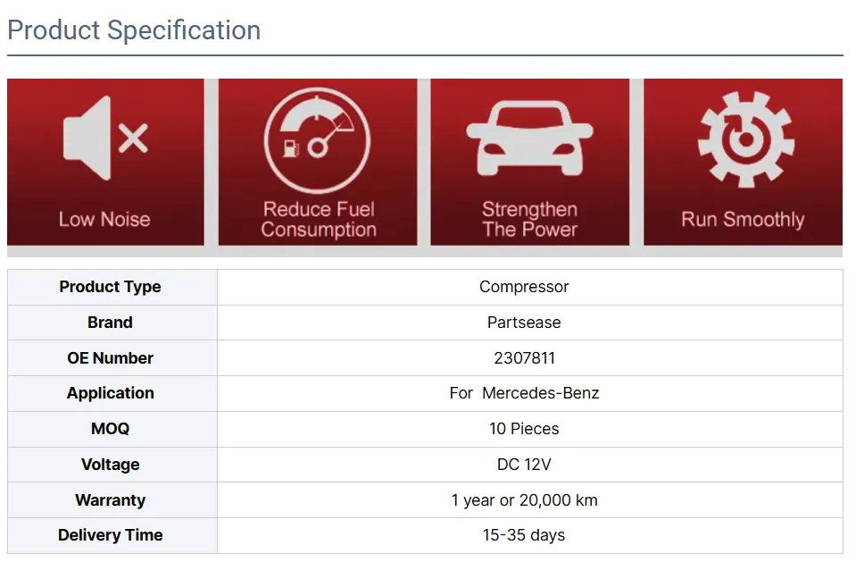Click the 'DC 12V' voltage value
This screenshot has height=562, width=856.
click(524, 465)
